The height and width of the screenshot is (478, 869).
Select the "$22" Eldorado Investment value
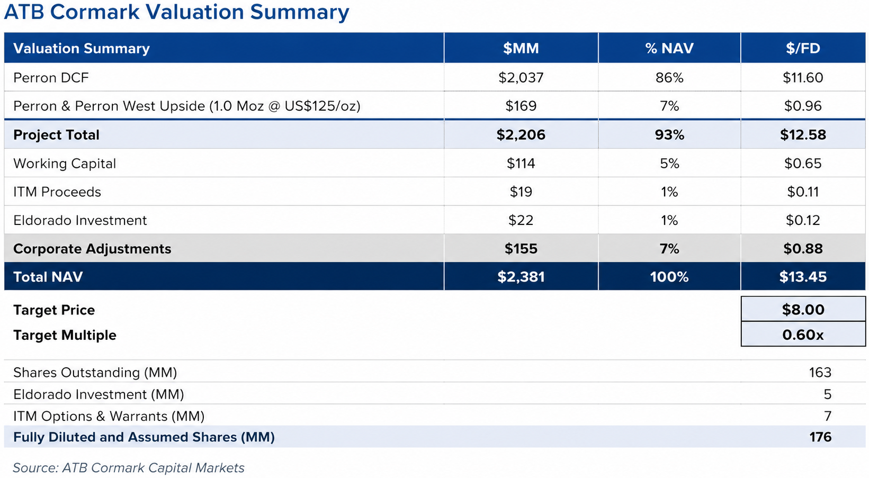[521, 220]
